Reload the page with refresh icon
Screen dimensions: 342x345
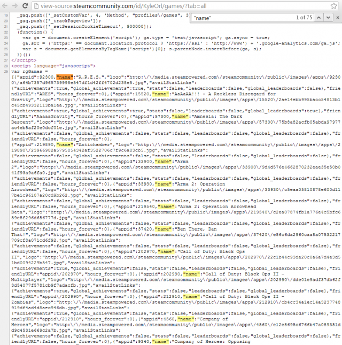pyautogui.click(x=25, y=5)
